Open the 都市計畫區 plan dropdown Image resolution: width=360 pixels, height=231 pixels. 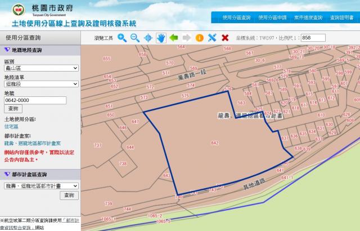[40, 185]
